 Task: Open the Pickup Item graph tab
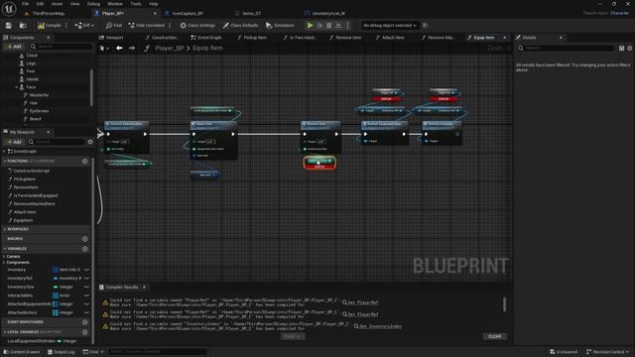click(x=255, y=38)
